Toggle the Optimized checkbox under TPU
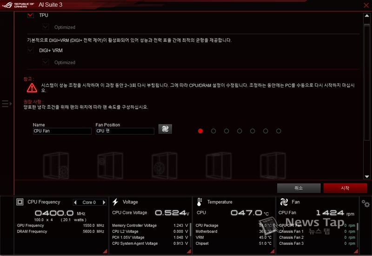Image resolution: width=372 pixels, height=256 pixels. click(x=46, y=27)
